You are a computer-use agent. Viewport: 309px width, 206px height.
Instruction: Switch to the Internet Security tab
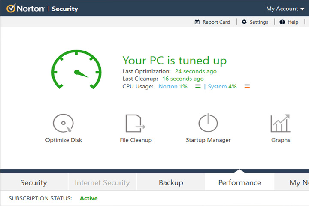click(102, 182)
